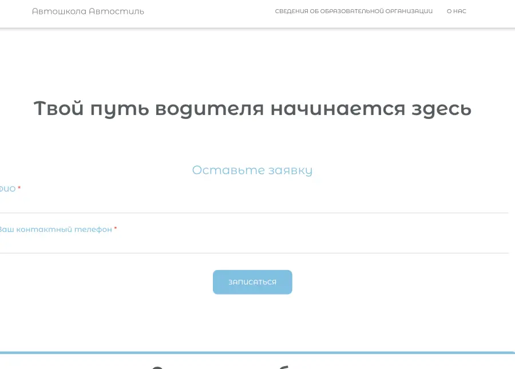The width and height of the screenshot is (515, 369).
Task: Focus the ФИО text input field
Action: coord(252,203)
